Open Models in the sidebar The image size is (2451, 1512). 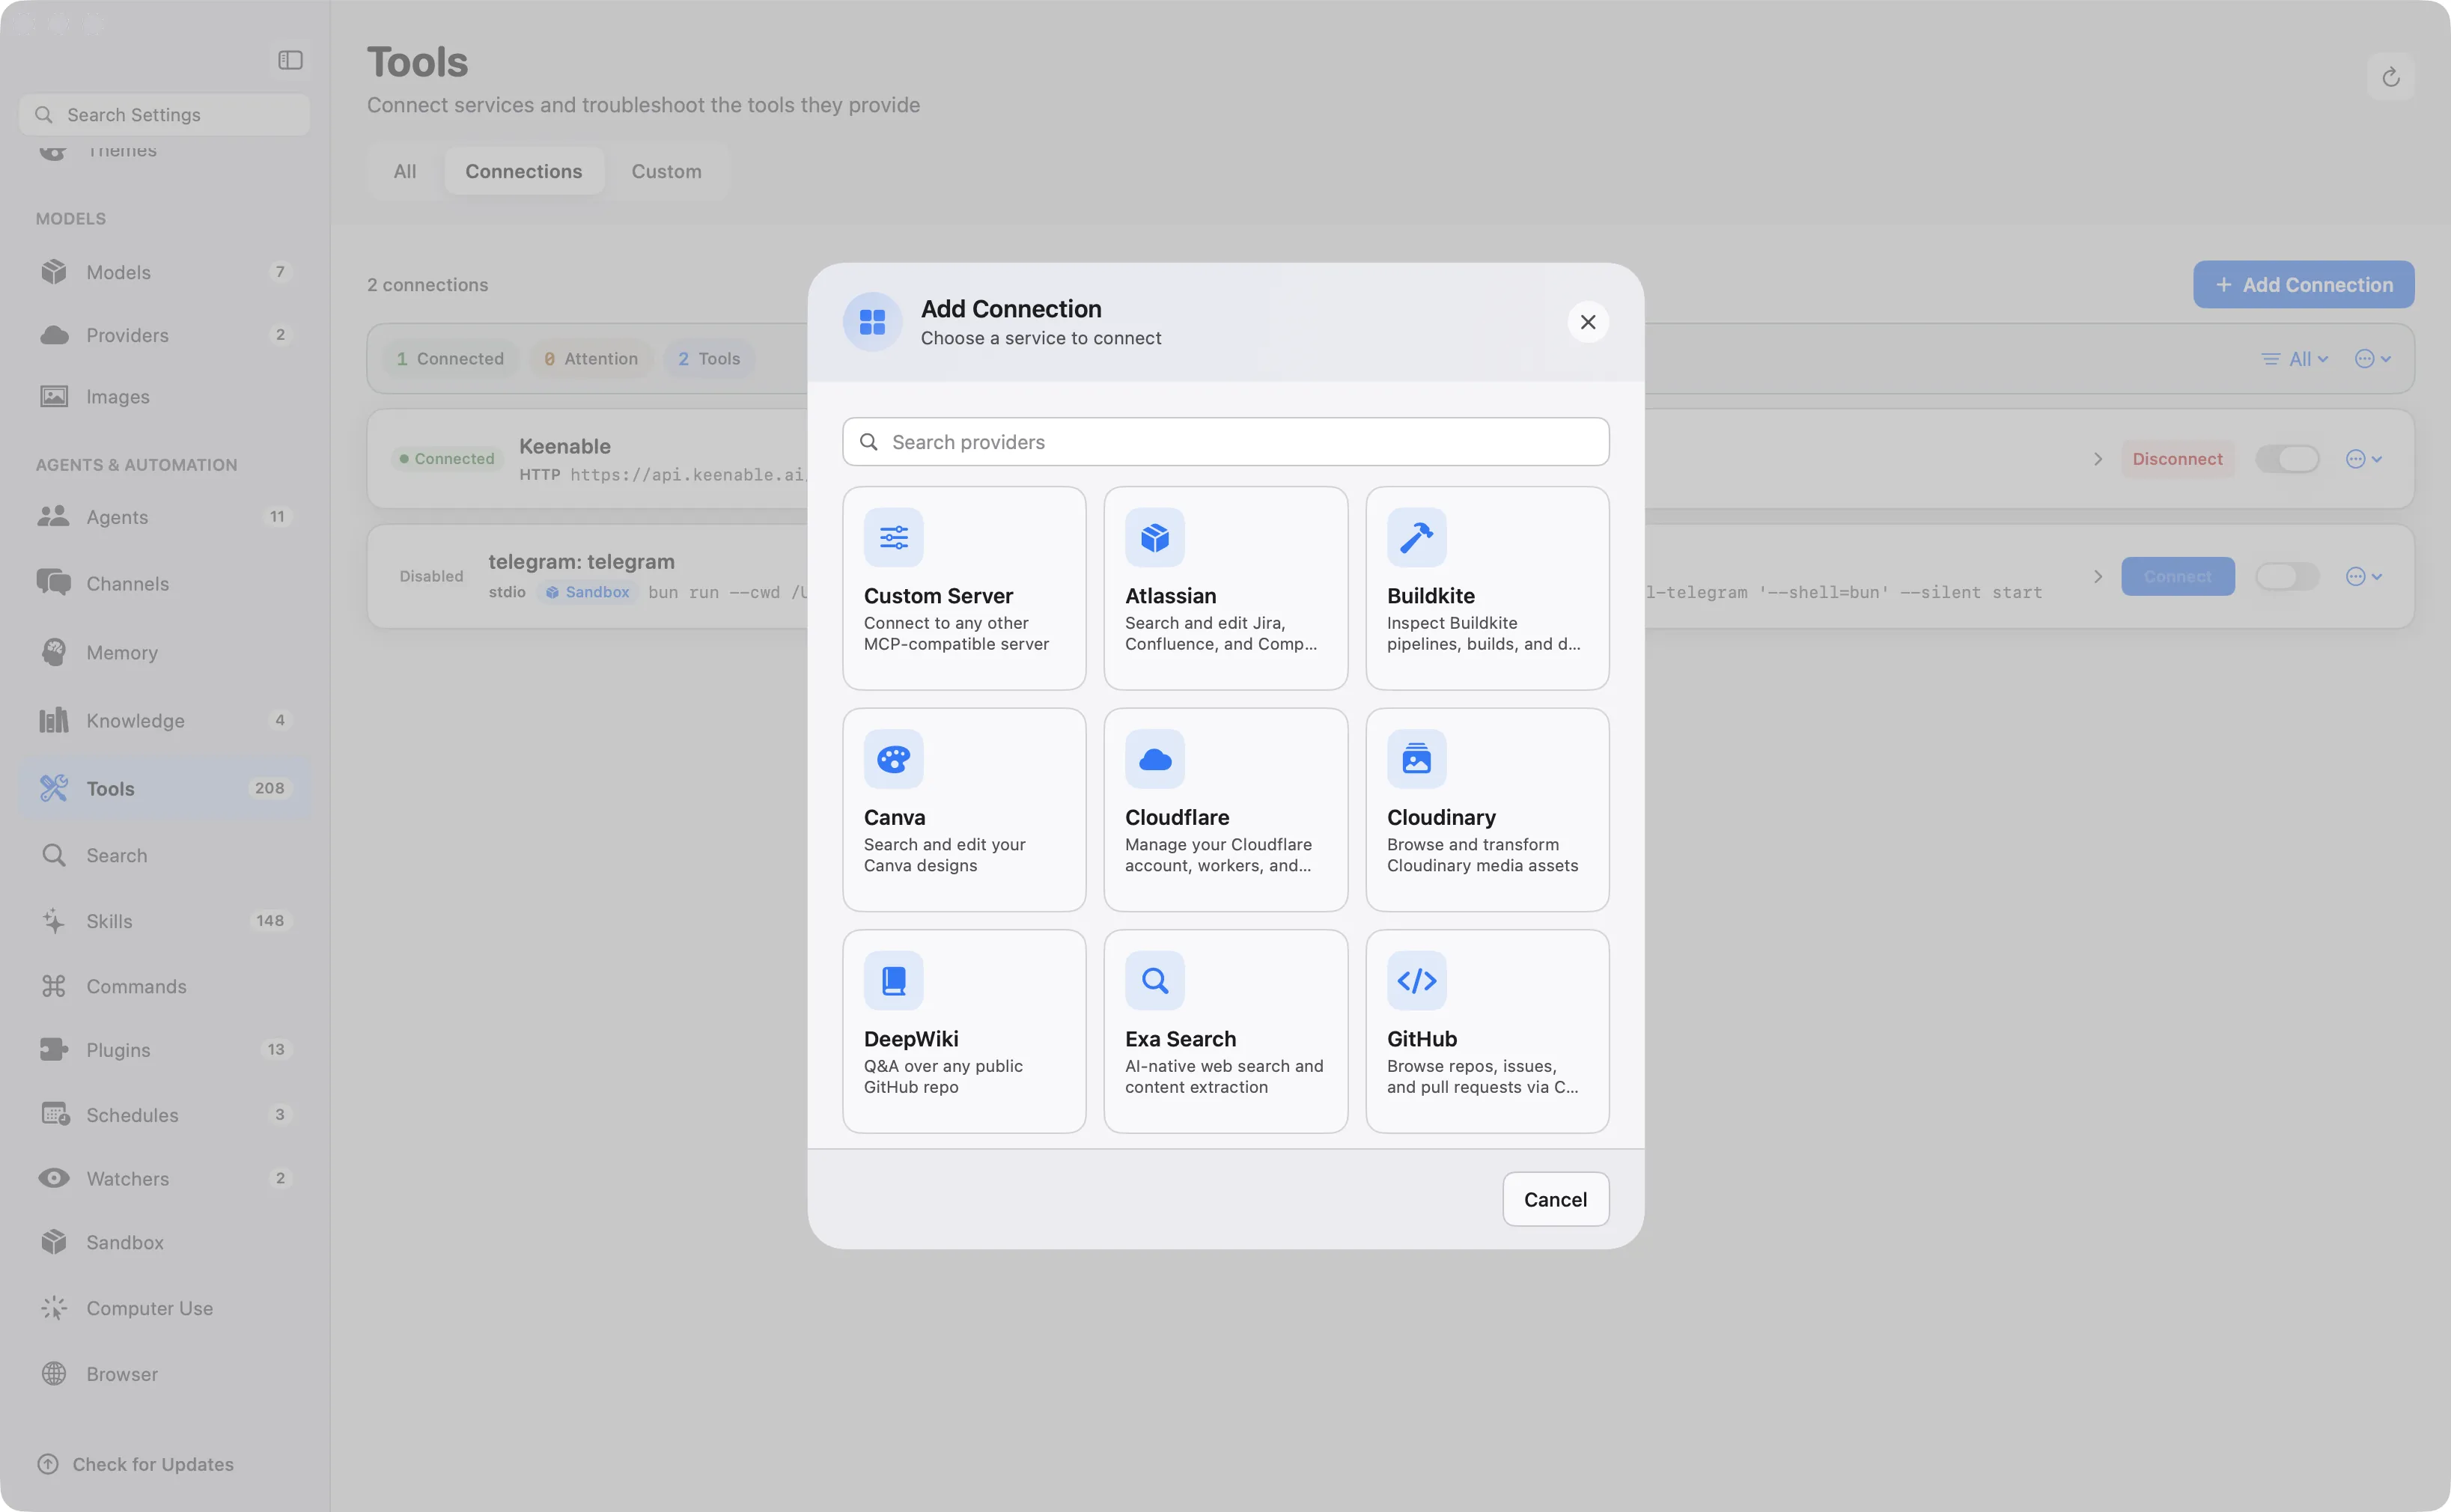(165, 272)
